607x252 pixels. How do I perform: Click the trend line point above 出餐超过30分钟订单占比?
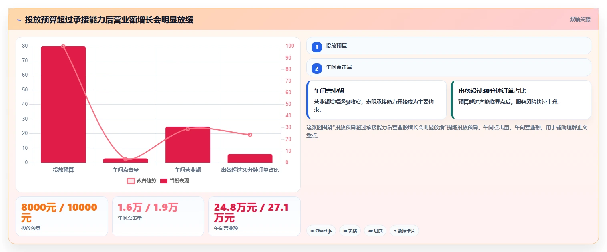coord(250,135)
